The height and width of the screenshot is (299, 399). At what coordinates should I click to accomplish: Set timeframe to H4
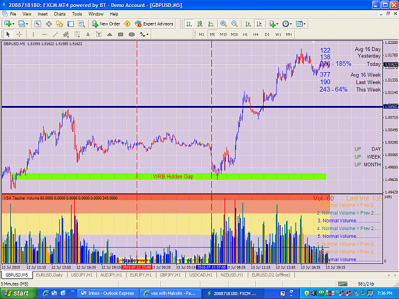click(x=256, y=34)
